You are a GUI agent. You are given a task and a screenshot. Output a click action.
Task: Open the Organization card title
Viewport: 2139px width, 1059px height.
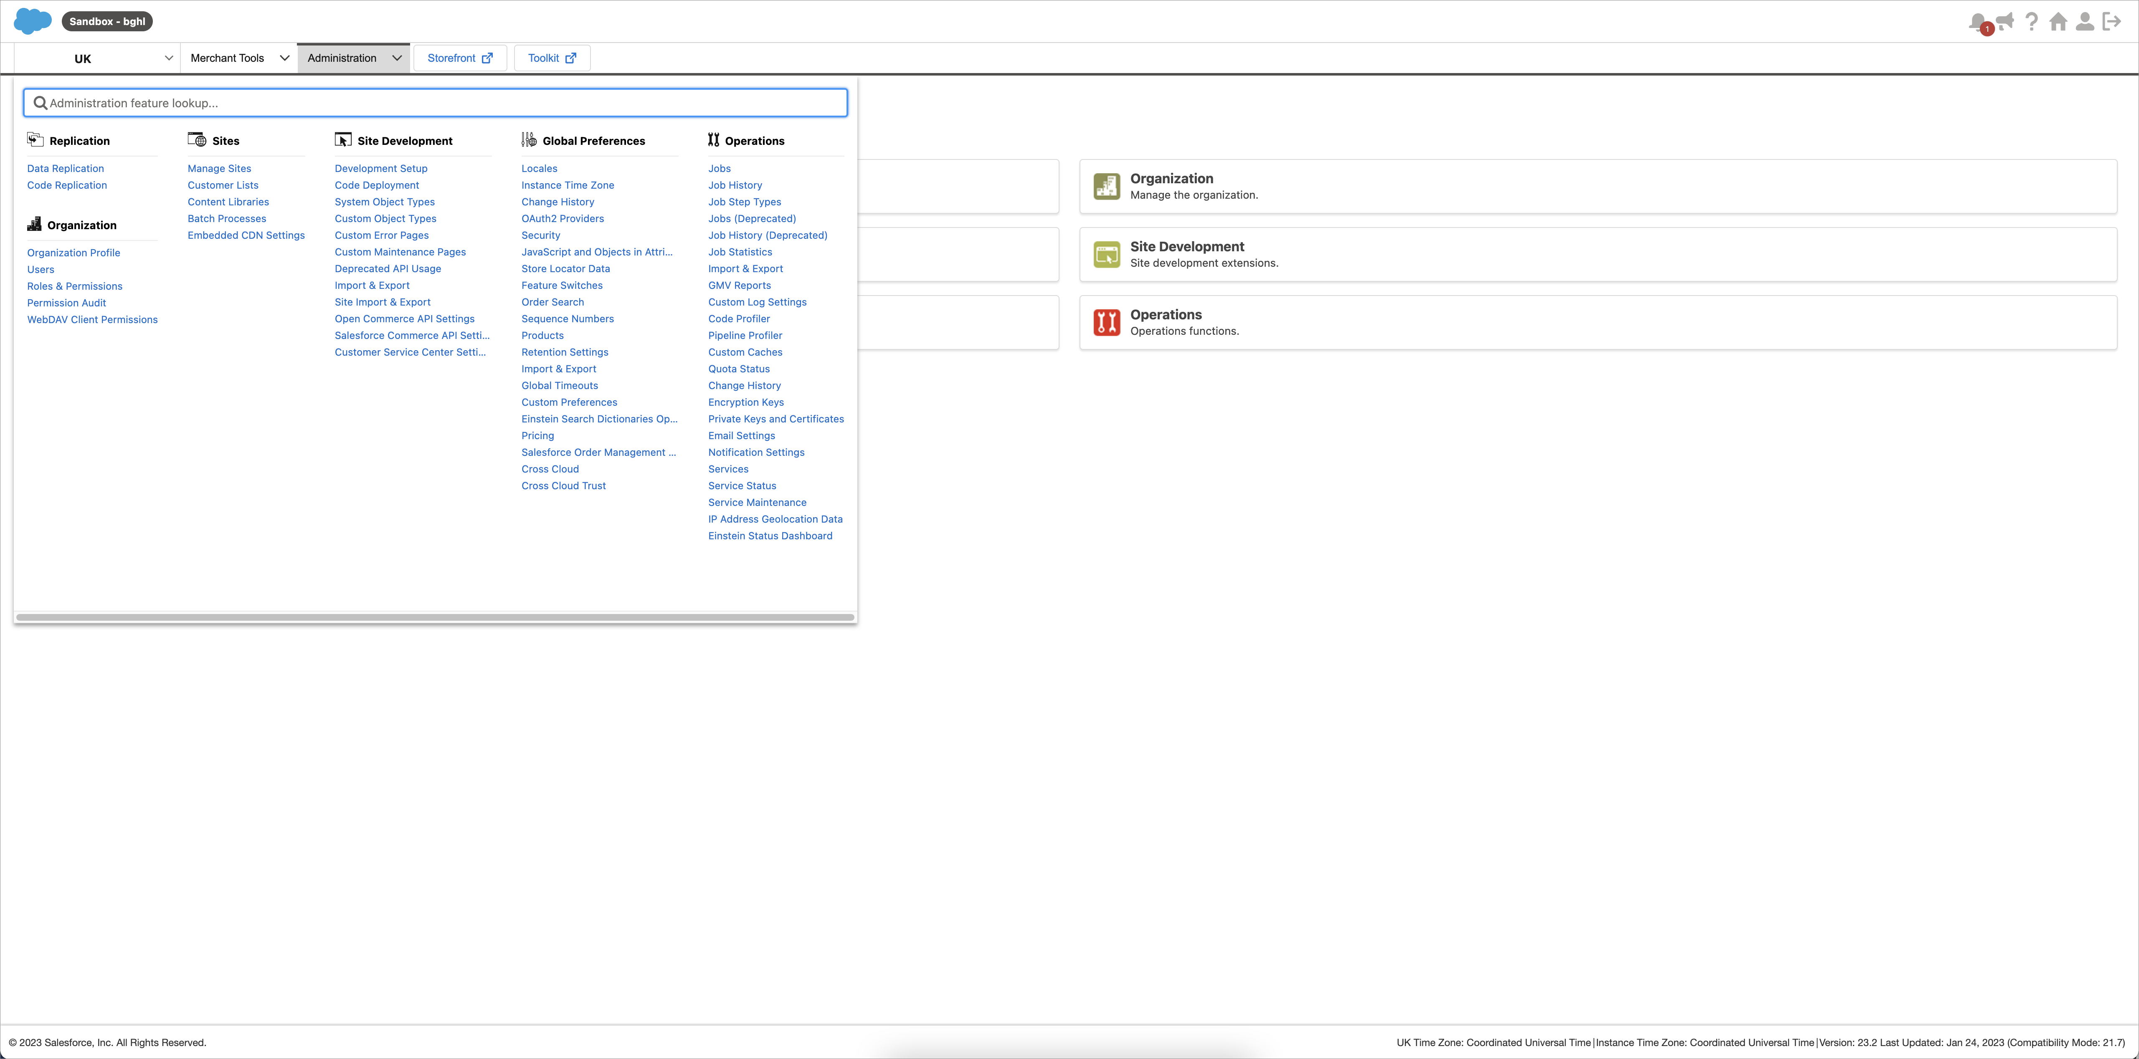coord(1172,178)
